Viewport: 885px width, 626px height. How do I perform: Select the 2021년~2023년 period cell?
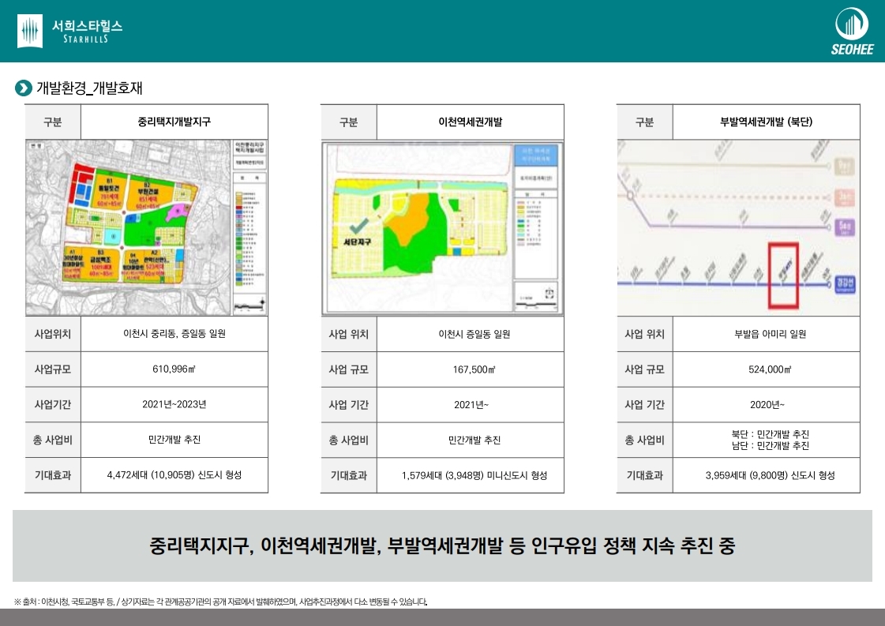(174, 404)
